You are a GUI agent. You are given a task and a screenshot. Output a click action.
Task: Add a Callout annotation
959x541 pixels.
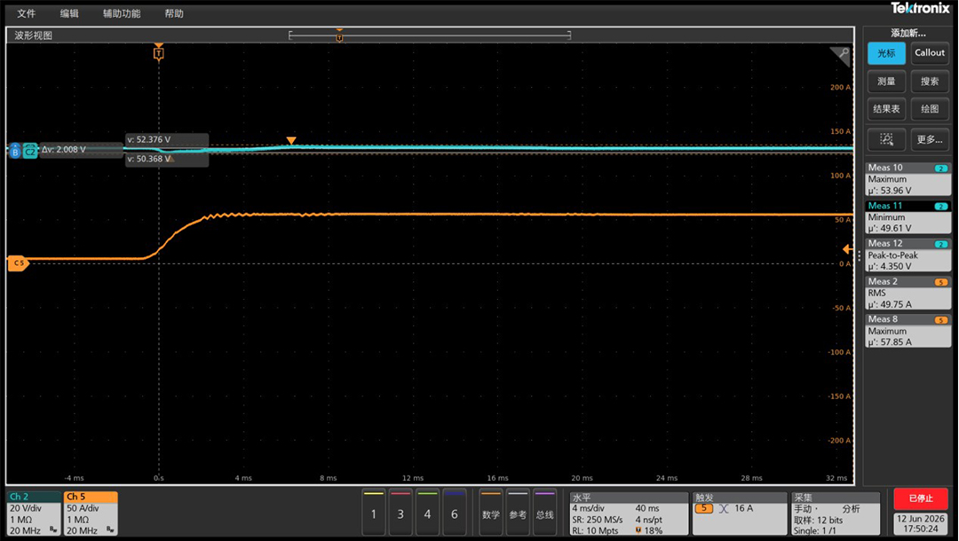click(930, 53)
